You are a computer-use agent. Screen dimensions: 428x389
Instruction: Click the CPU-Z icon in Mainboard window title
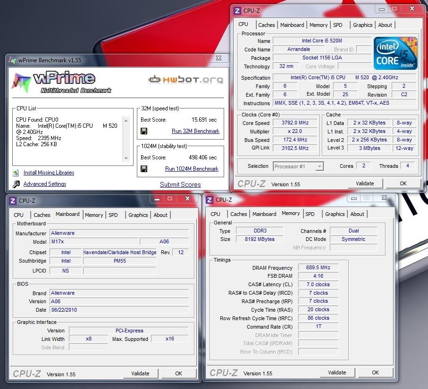(13, 201)
